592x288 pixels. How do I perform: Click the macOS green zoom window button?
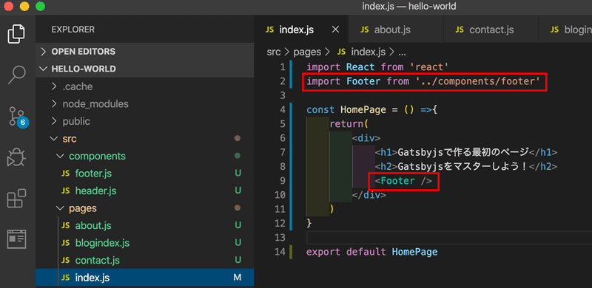coord(40,6)
